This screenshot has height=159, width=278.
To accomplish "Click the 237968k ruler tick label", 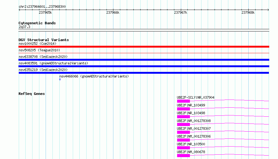I will click(x=248, y=12).
